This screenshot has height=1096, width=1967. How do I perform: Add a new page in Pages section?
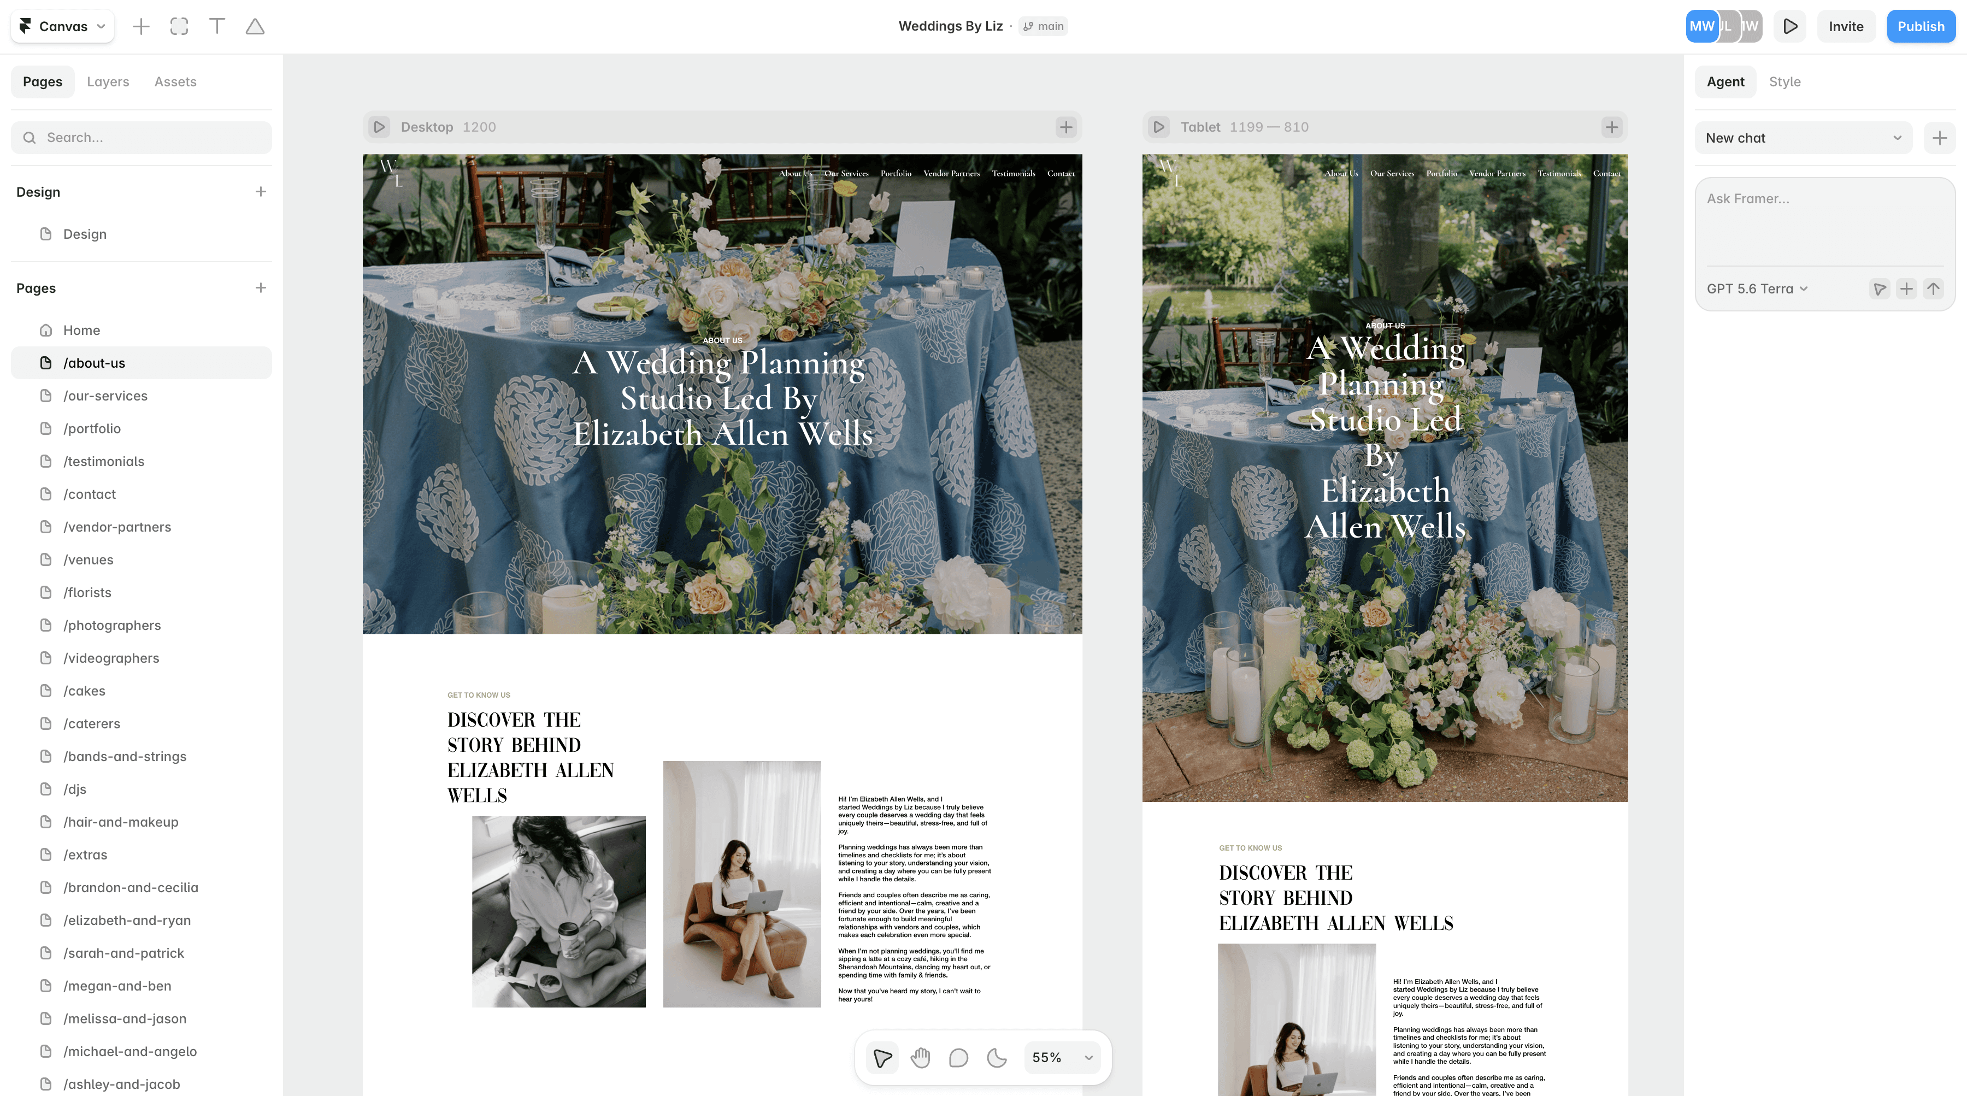click(261, 288)
